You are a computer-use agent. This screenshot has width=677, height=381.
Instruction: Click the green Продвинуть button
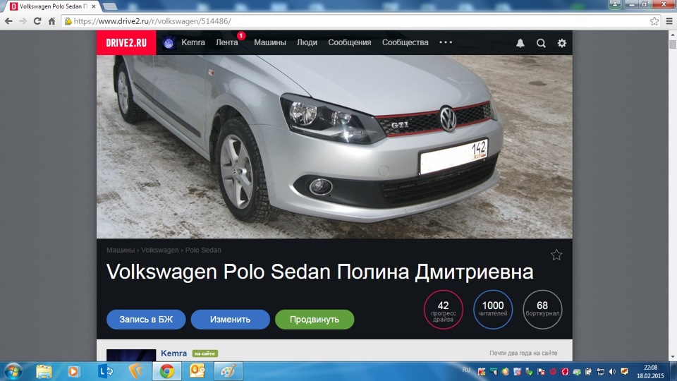pos(315,319)
